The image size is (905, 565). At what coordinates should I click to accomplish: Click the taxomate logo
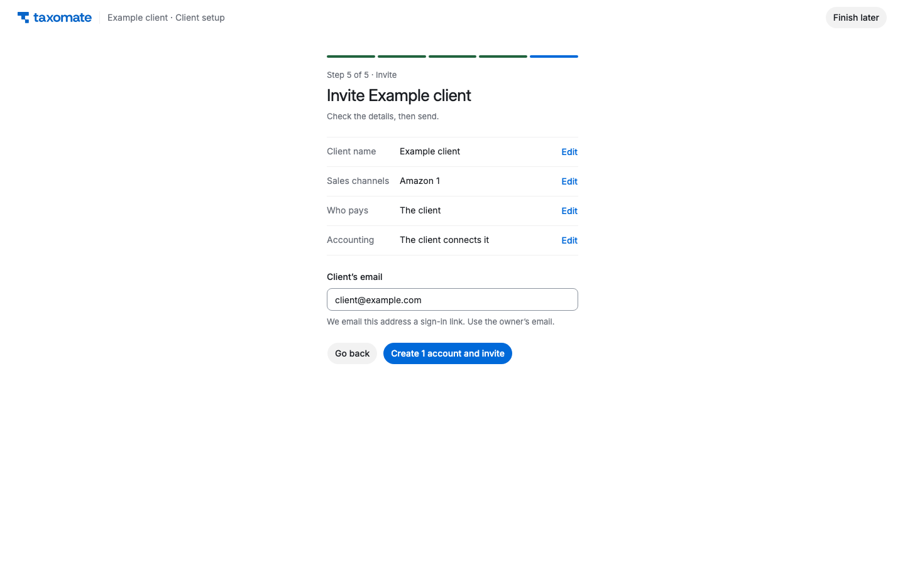point(55,18)
